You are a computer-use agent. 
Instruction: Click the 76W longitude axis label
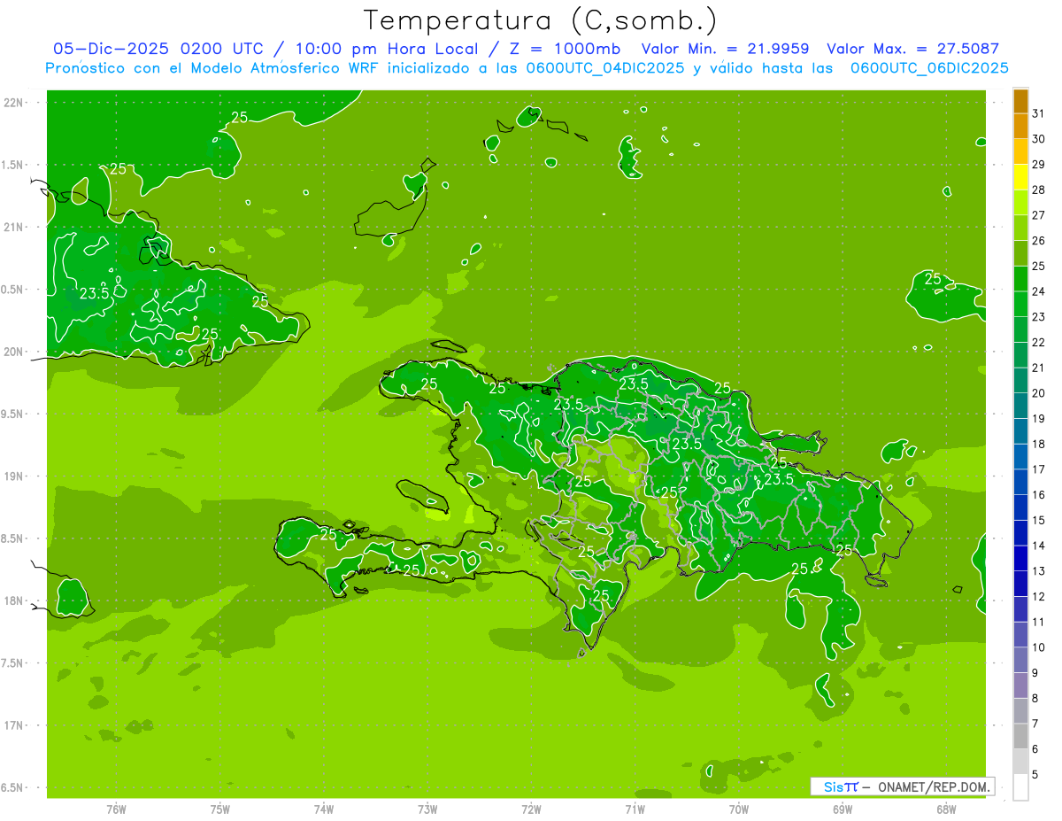[116, 809]
